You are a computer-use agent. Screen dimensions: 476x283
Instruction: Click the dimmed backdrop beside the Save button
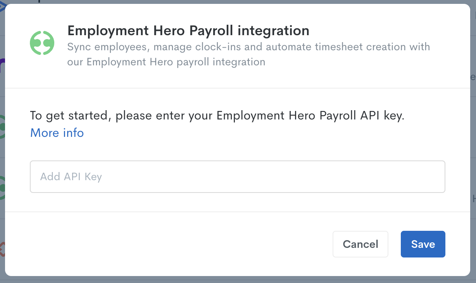tap(473, 244)
